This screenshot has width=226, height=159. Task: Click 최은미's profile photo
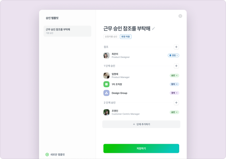coord(106,55)
